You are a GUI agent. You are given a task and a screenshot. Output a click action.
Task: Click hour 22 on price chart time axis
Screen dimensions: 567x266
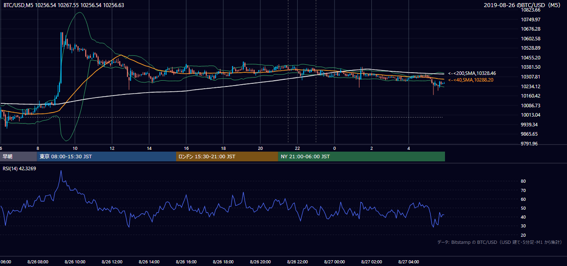pos(298,149)
